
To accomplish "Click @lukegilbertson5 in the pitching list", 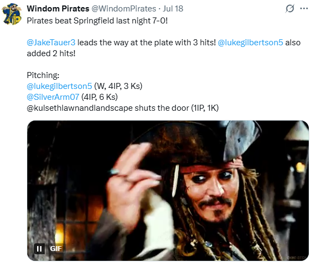I will click(x=59, y=86).
